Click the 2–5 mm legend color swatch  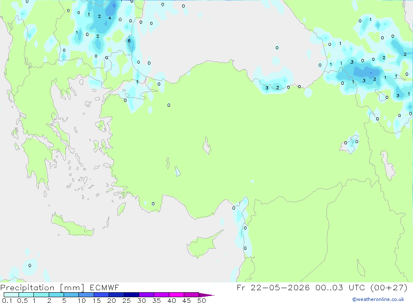click(56, 295)
